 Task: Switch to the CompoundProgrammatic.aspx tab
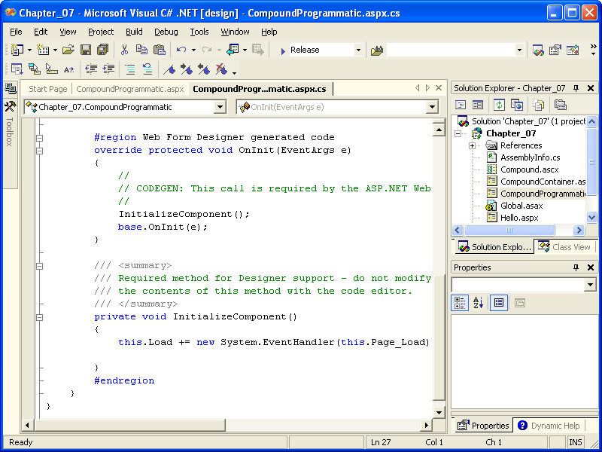click(x=130, y=89)
